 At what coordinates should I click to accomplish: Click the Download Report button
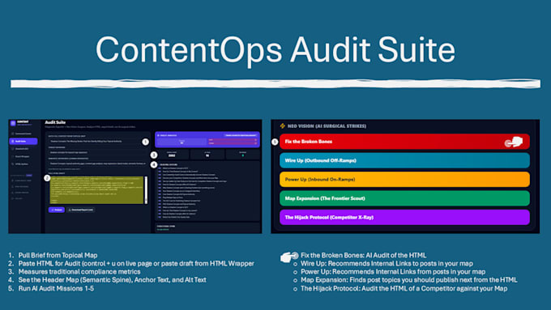[x=81, y=210]
